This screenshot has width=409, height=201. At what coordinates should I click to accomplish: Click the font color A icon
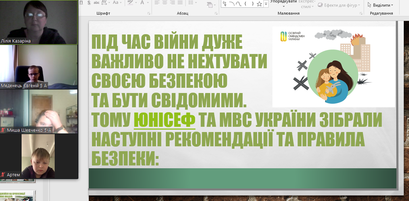pyautogui.click(x=142, y=2)
